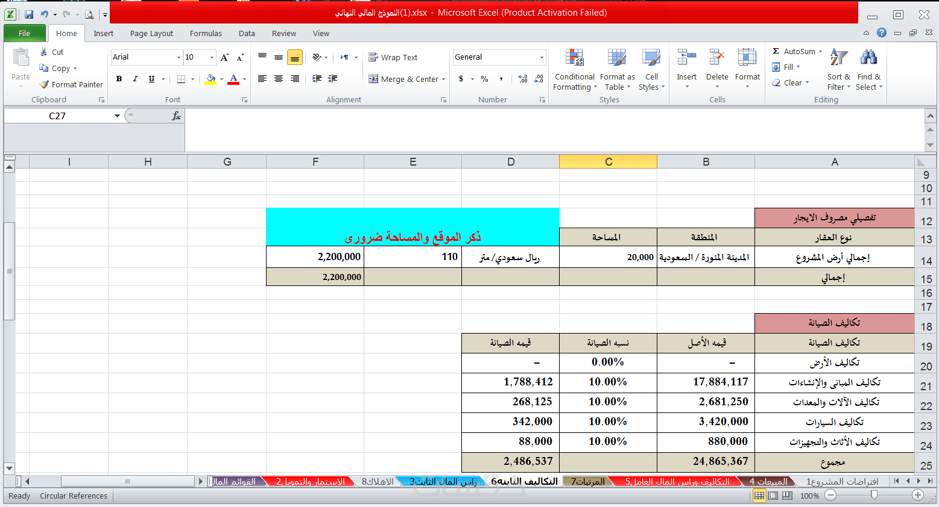Image resolution: width=939 pixels, height=507 pixels.
Task: Adjust the zoom slider handle
Action: tap(874, 495)
